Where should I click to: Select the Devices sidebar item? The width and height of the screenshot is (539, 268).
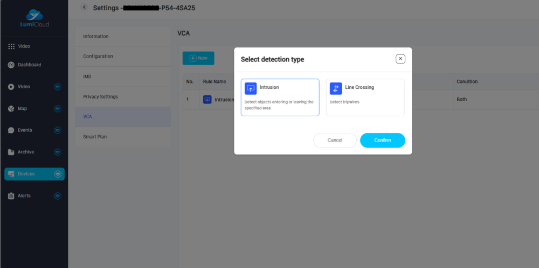[26, 174]
